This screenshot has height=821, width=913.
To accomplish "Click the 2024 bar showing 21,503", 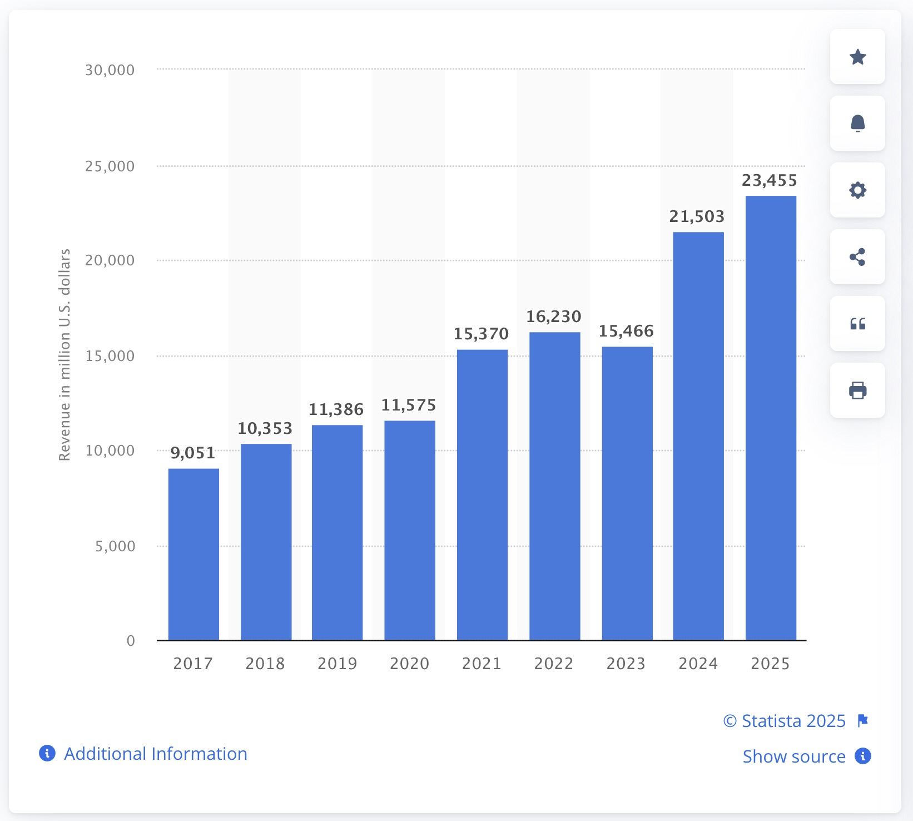I will [698, 436].
